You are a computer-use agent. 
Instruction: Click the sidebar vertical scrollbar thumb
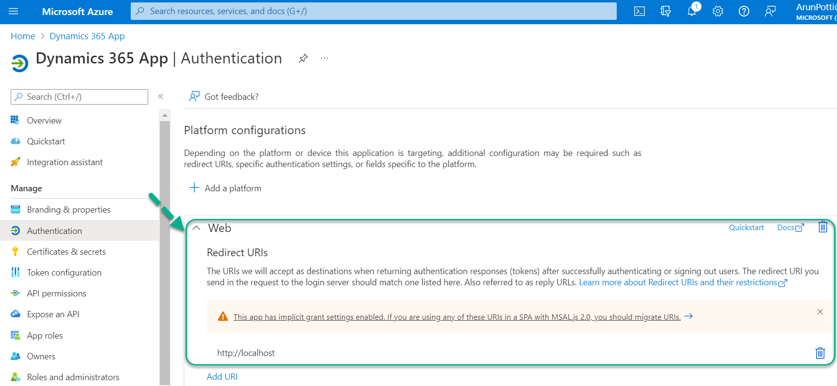pyautogui.click(x=165, y=253)
